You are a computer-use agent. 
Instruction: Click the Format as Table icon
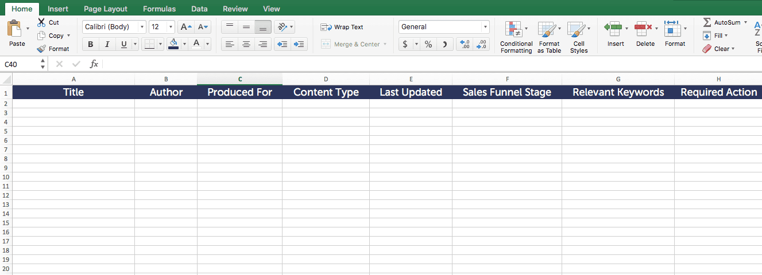[x=547, y=30]
